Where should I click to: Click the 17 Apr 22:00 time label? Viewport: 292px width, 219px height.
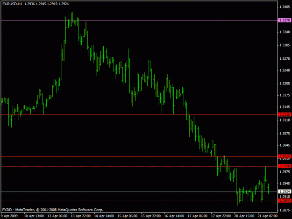coord(221,216)
